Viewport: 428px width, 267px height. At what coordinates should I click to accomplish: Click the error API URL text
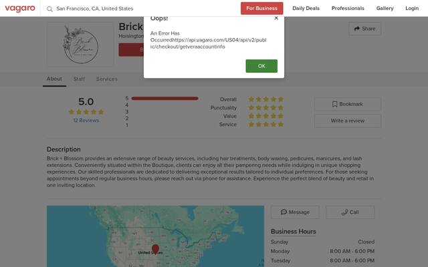pyautogui.click(x=208, y=43)
